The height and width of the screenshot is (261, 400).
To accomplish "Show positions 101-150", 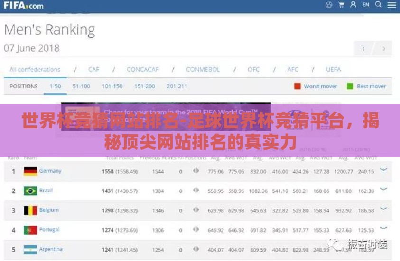I will point(112,87).
